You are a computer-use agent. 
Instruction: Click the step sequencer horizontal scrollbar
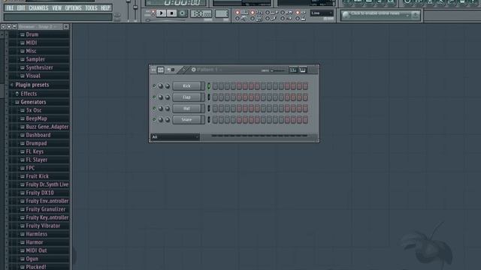click(259, 136)
